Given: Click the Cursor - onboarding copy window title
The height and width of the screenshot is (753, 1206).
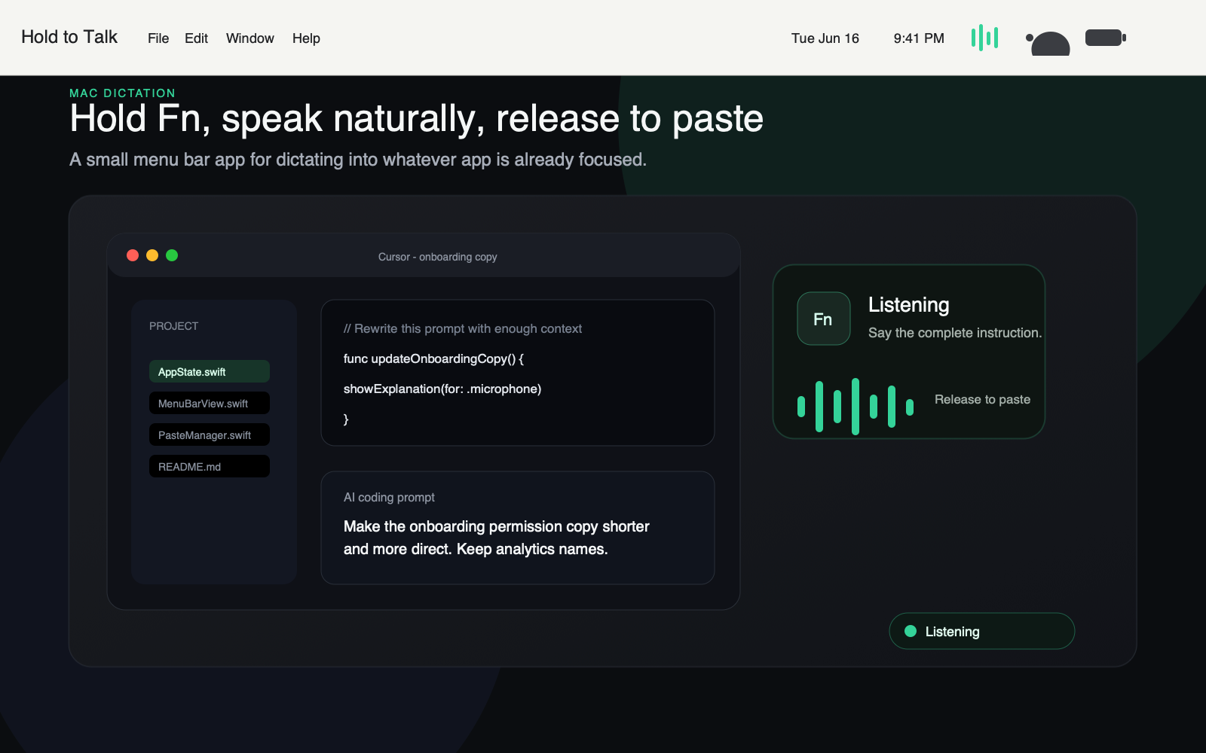Looking at the screenshot, I should [x=437, y=257].
